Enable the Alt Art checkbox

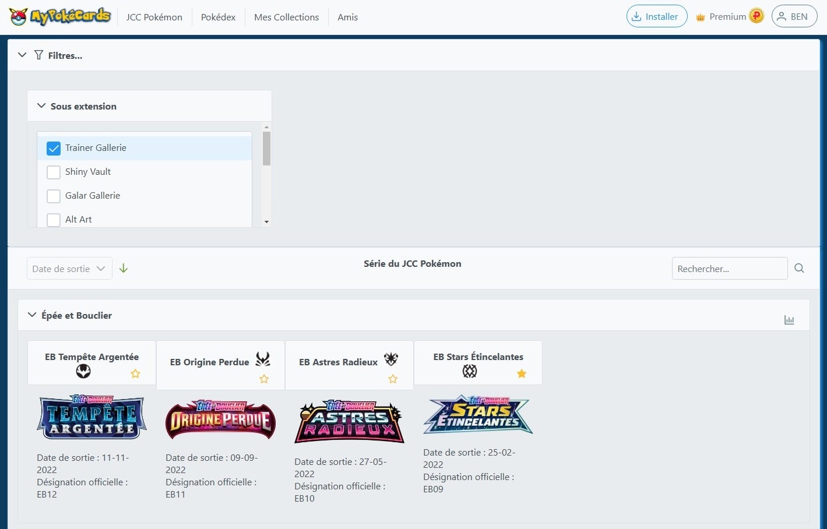point(53,220)
